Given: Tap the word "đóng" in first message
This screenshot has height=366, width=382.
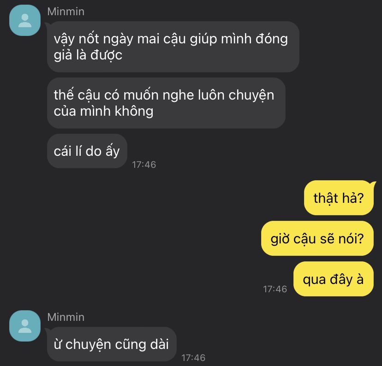Looking at the screenshot, I should coord(272,39).
